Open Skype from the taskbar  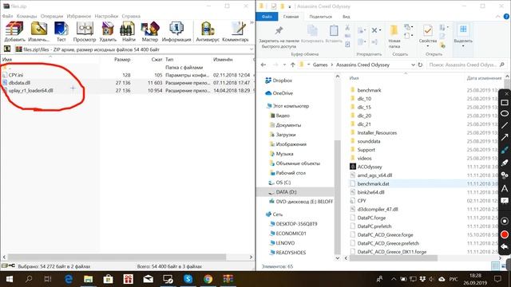(x=188, y=279)
